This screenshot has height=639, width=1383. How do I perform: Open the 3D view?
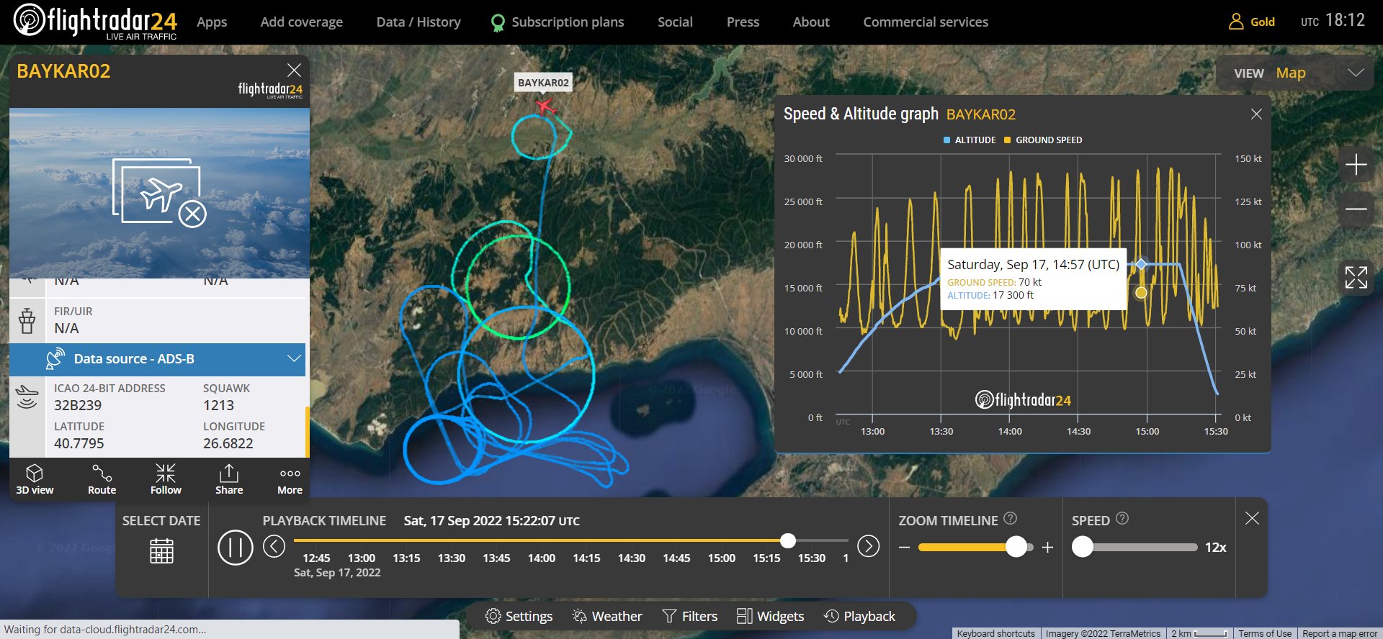(35, 479)
